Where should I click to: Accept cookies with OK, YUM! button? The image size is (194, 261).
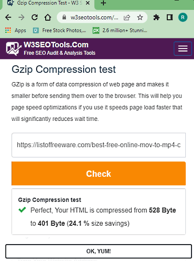click(x=98, y=251)
